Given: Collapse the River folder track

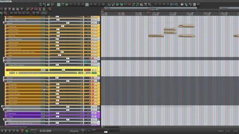Looking at the screenshot, I should [x=99, y=61].
